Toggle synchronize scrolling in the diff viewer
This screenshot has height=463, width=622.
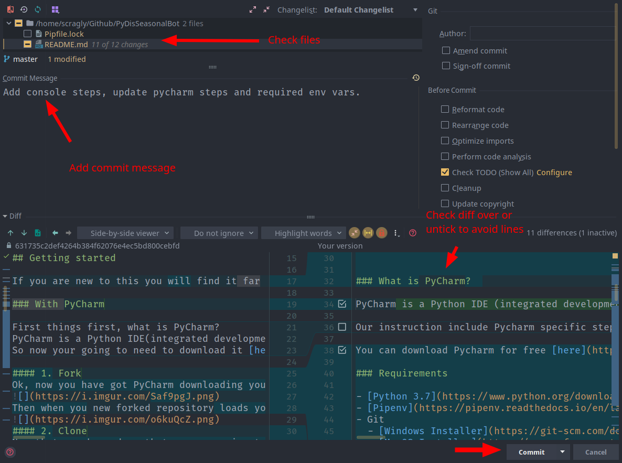click(x=368, y=232)
